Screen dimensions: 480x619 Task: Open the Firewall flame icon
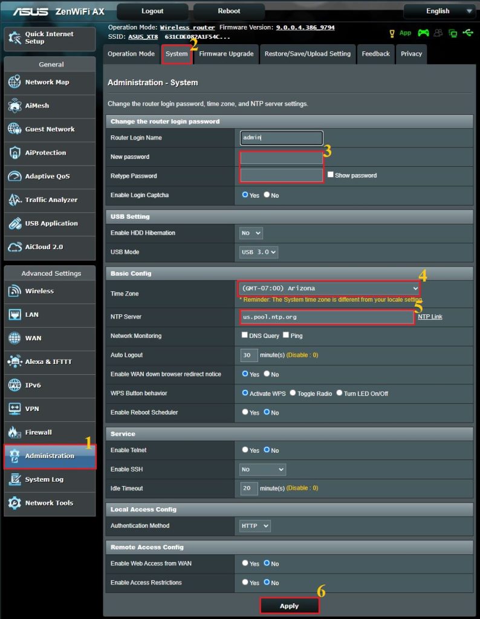15,433
